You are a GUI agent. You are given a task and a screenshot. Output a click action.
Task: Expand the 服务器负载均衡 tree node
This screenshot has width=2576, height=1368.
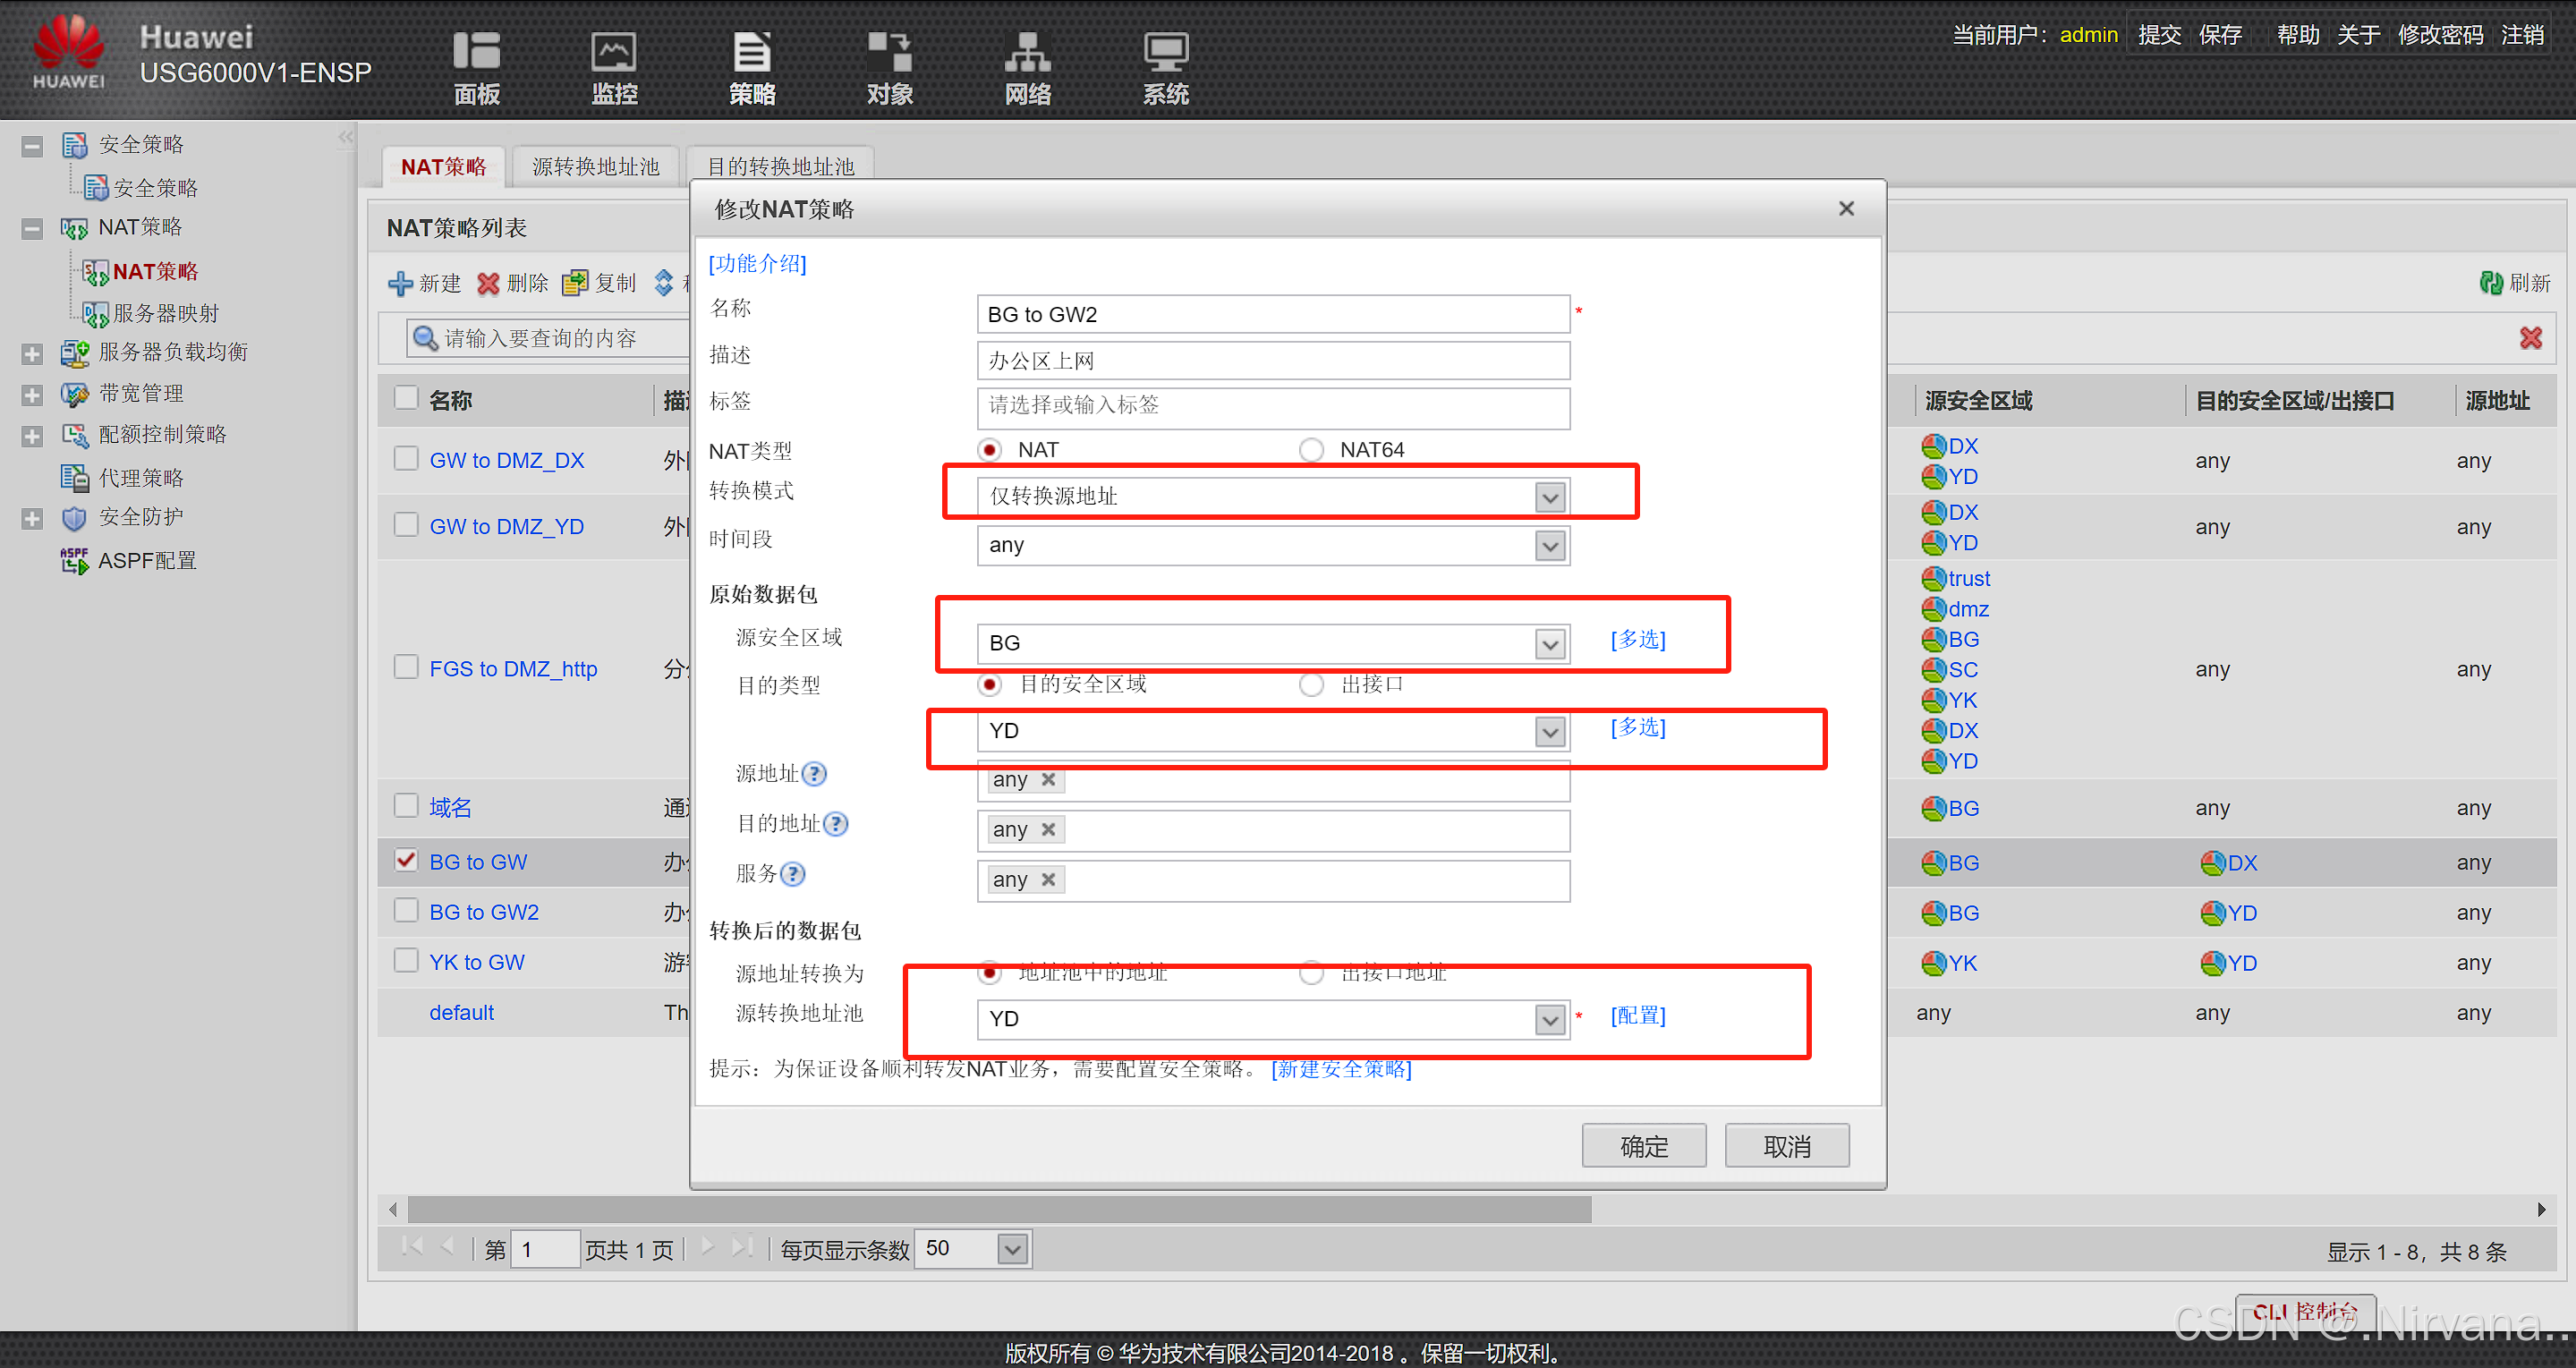[32, 354]
